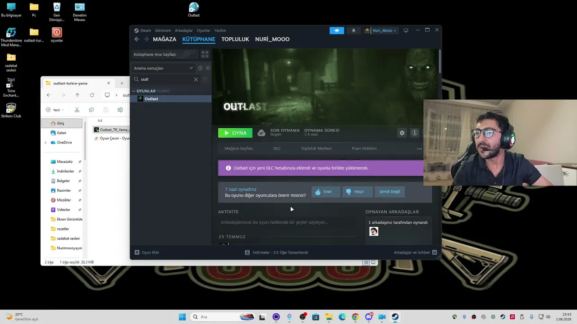Image resolution: width=577 pixels, height=324 pixels.
Task: Open the Yardım menu
Action: (x=220, y=31)
